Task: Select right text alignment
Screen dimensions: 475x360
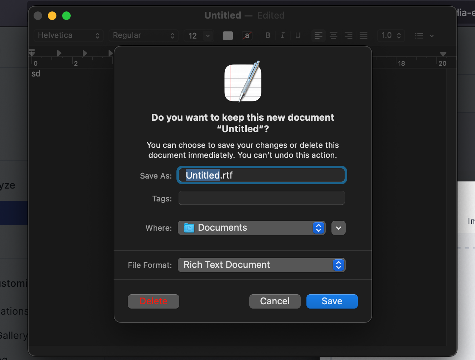Action: click(348, 35)
